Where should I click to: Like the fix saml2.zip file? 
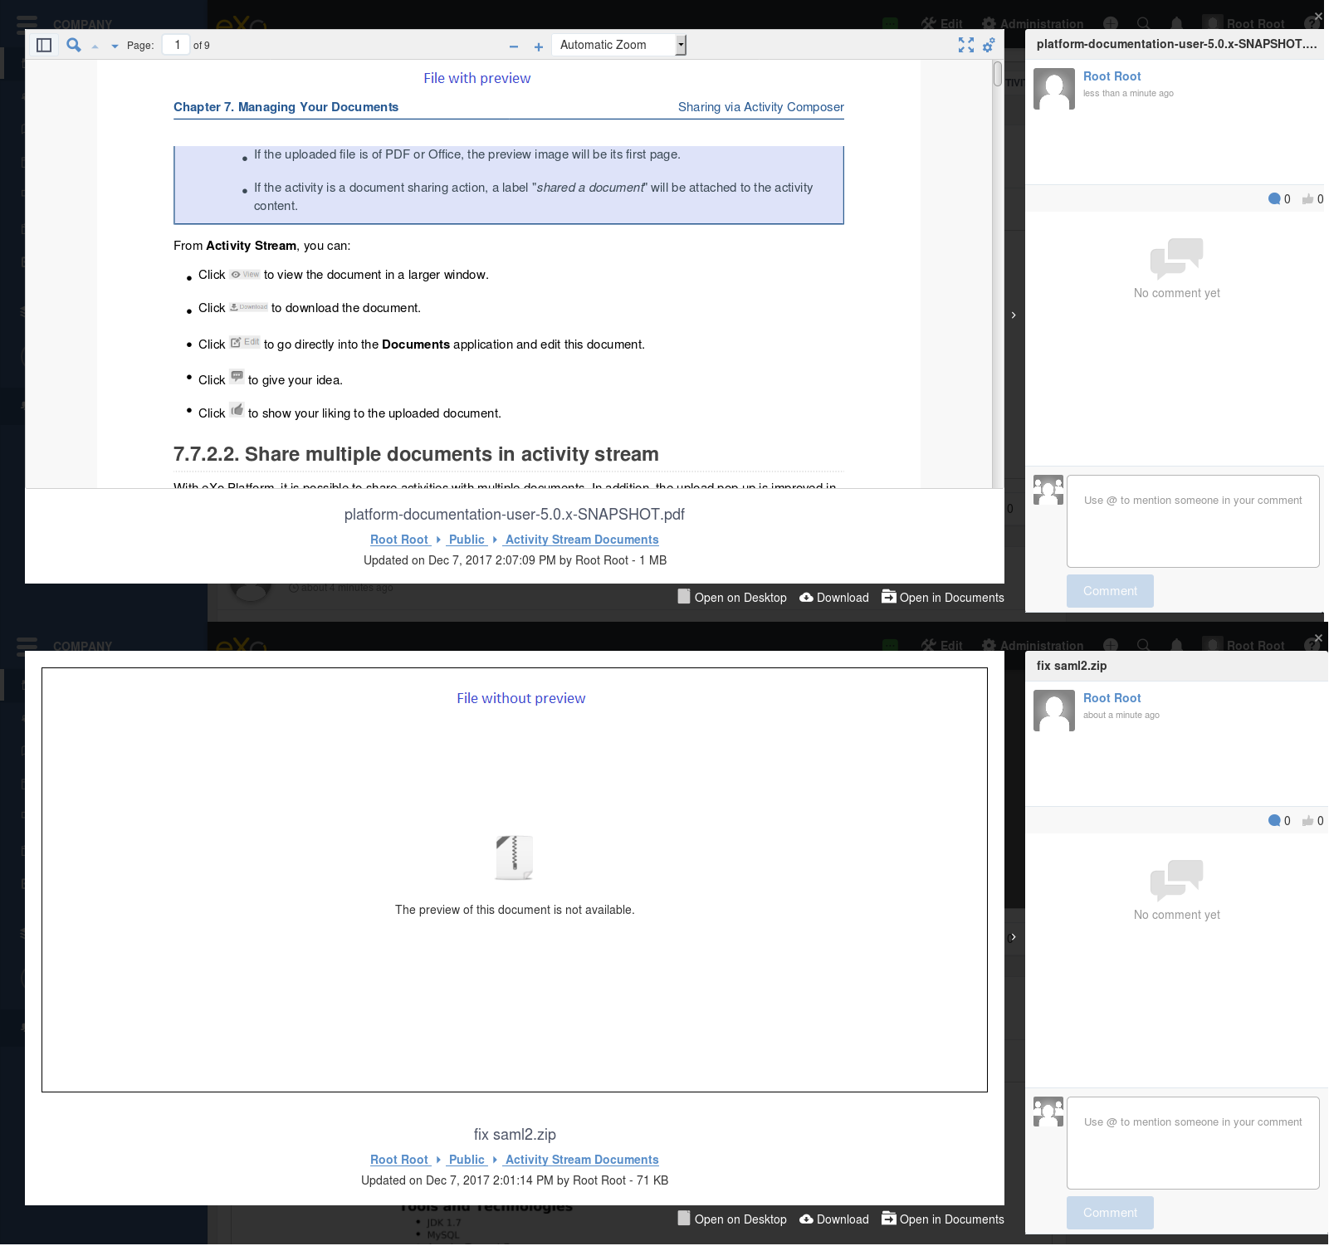point(1308,821)
